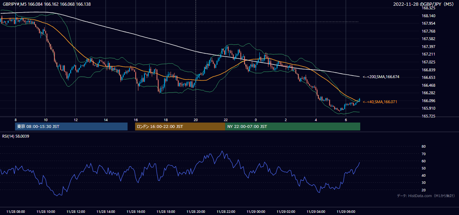Click hour 16 on the price chart axis
This screenshot has height=215, width=459.
click(135, 120)
